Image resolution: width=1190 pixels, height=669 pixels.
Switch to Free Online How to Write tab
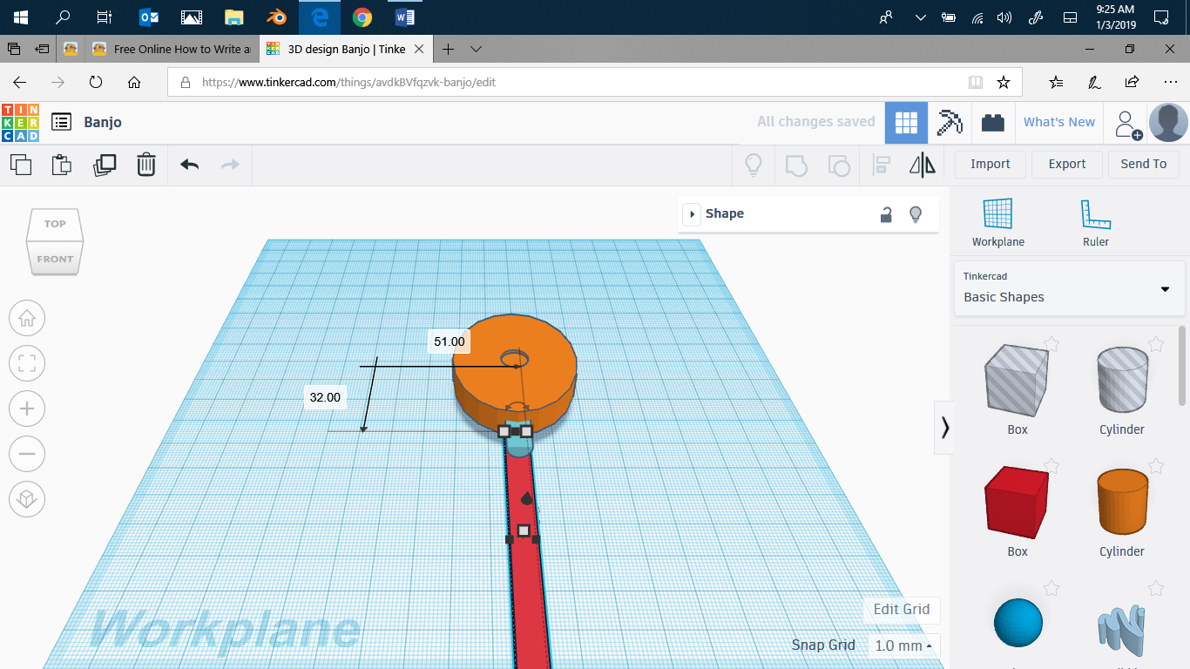pos(170,49)
